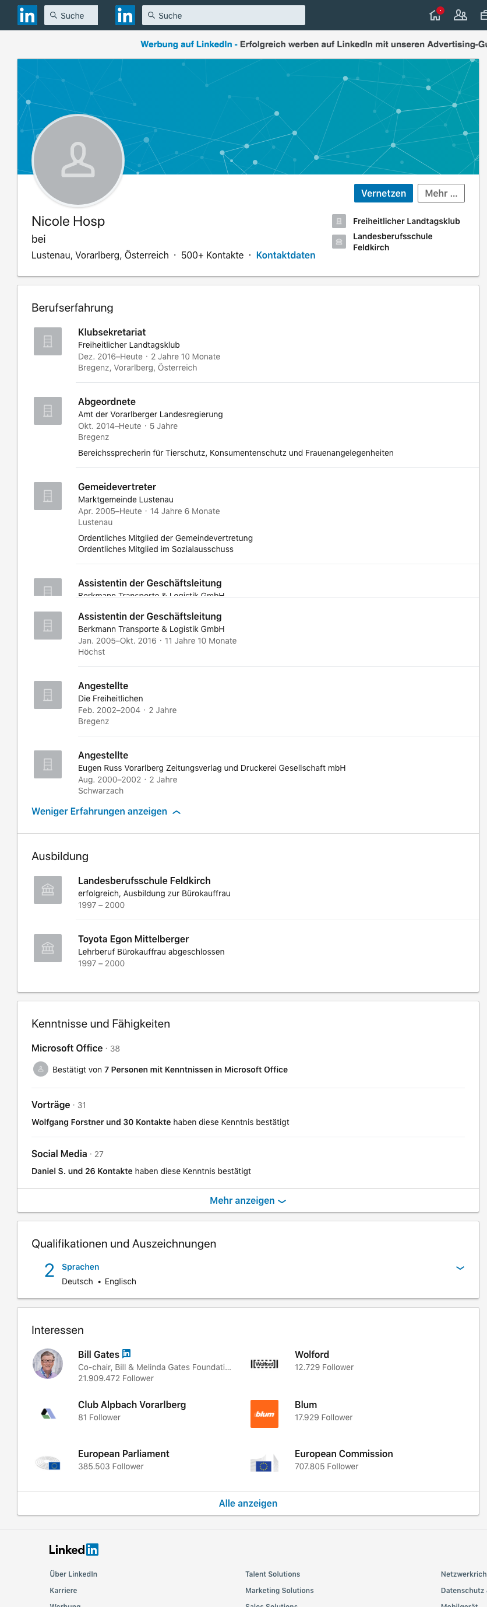Click the LinkedIn logo at top left
Viewport: 487px width, 1607px height.
click(x=27, y=15)
